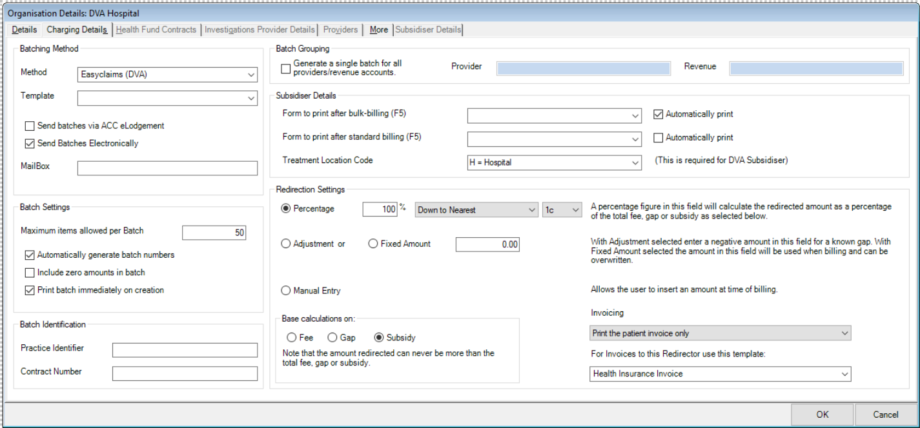Open the Charging Details tab

click(77, 30)
